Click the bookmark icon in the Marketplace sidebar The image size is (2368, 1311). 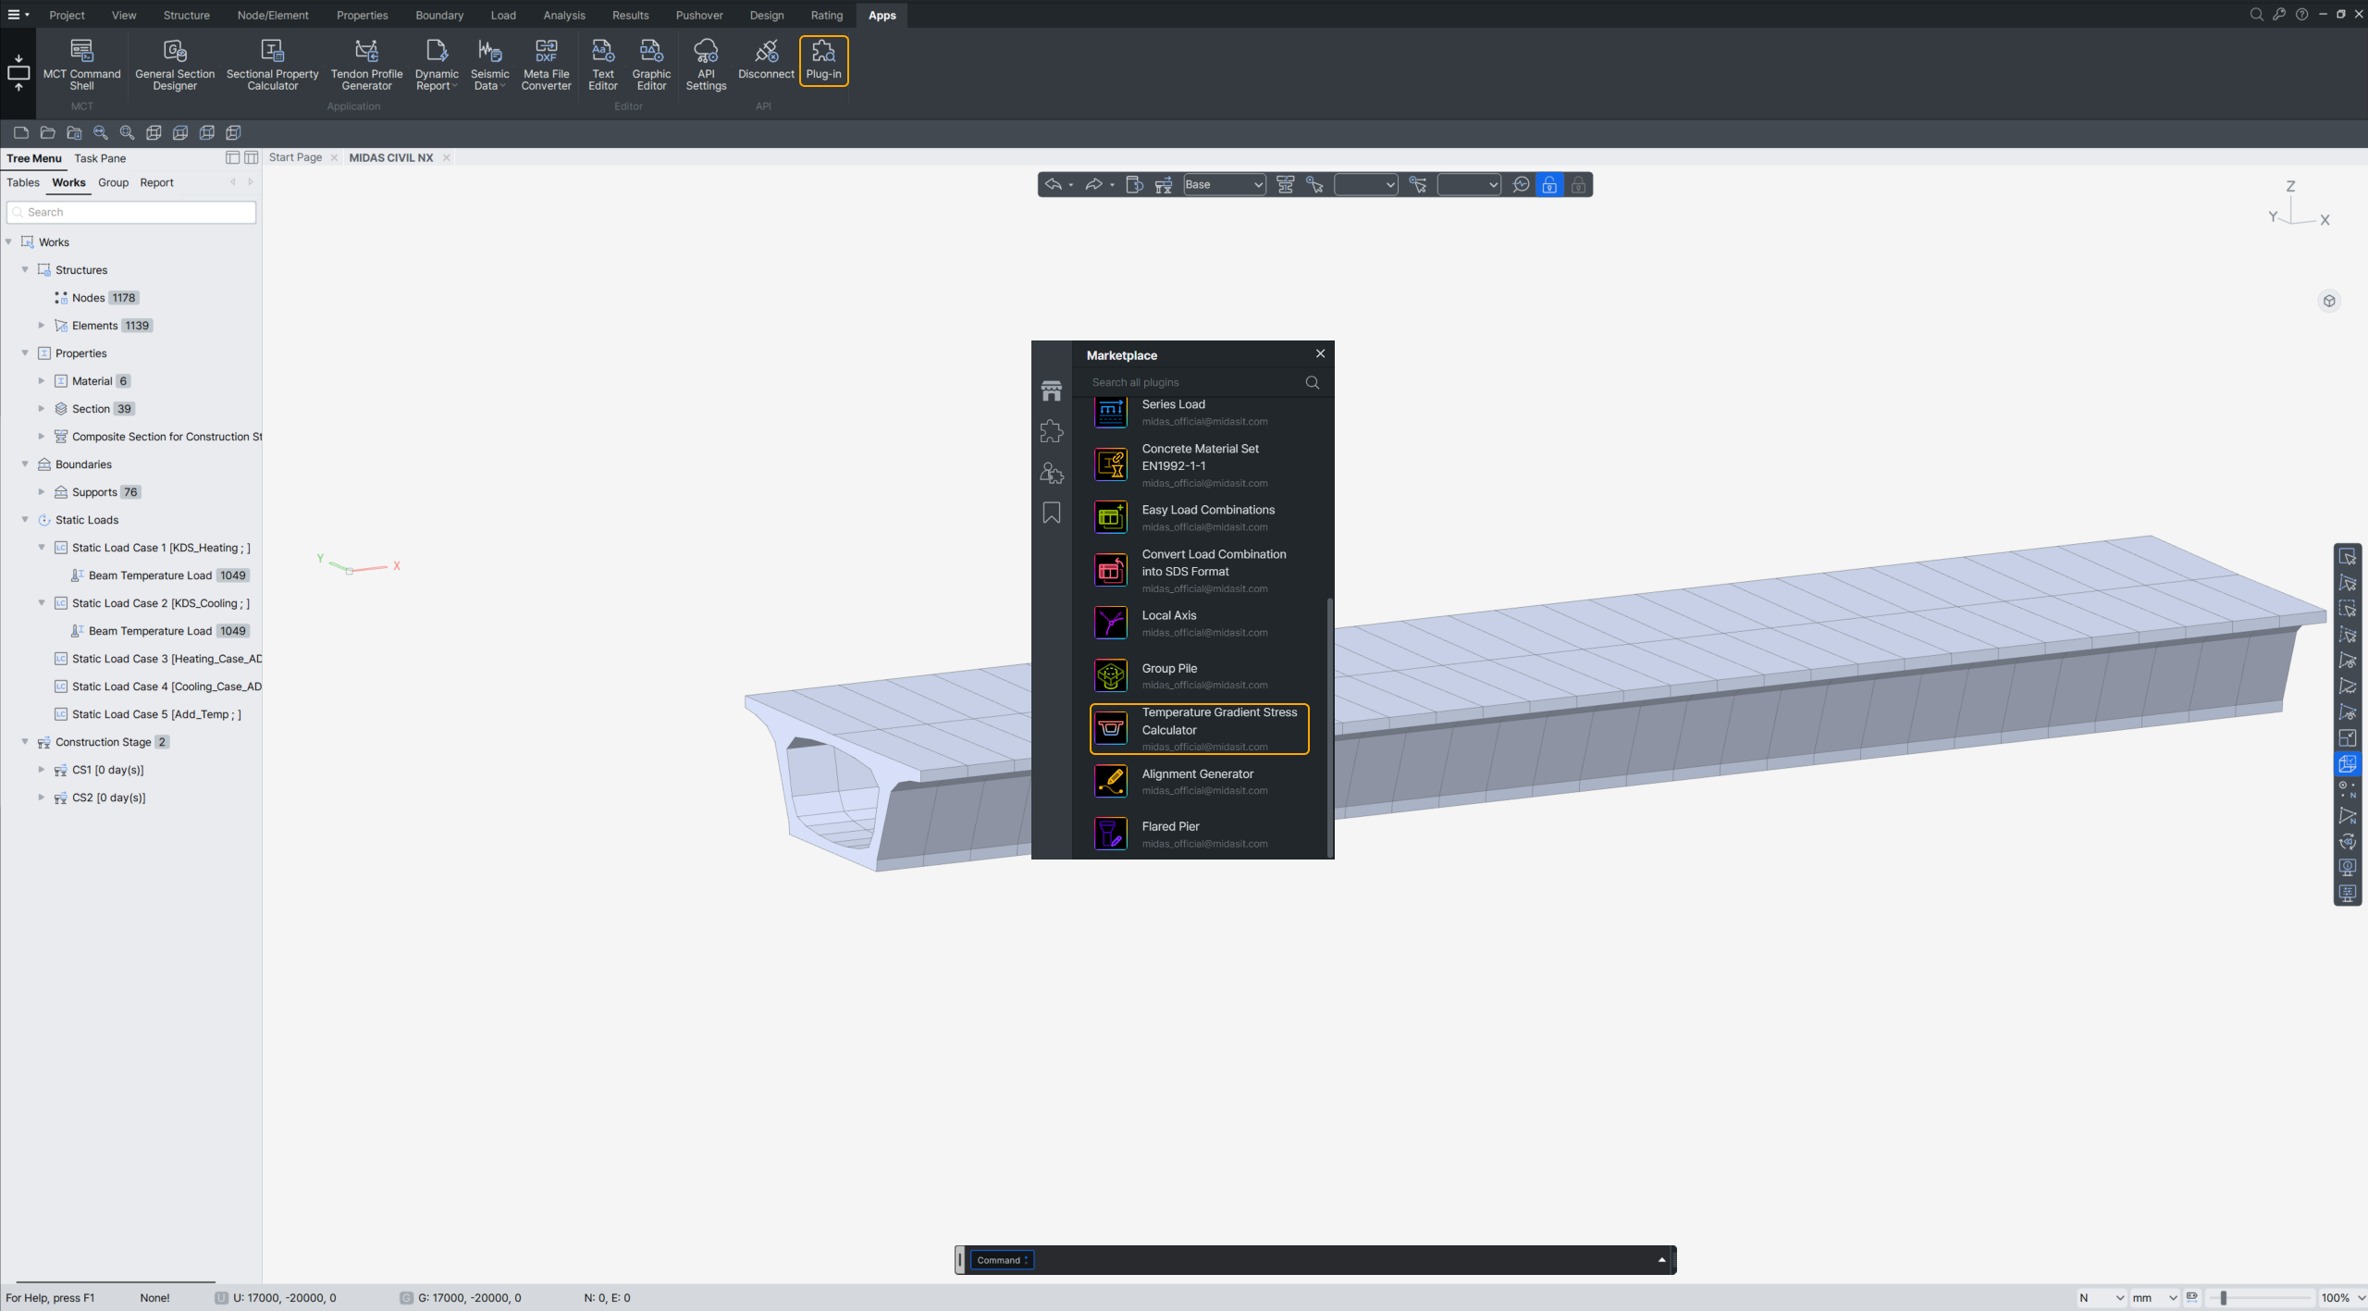(1052, 513)
